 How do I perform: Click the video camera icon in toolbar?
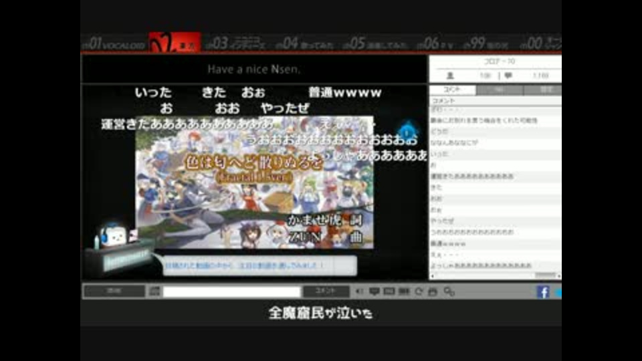(x=404, y=291)
